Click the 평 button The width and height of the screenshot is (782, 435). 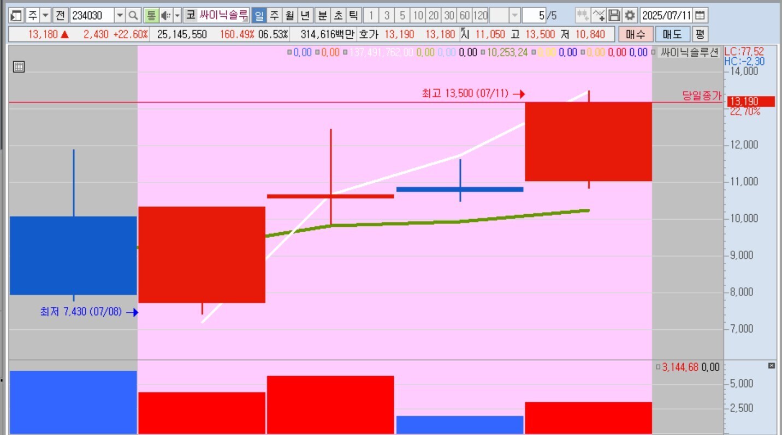(700, 34)
